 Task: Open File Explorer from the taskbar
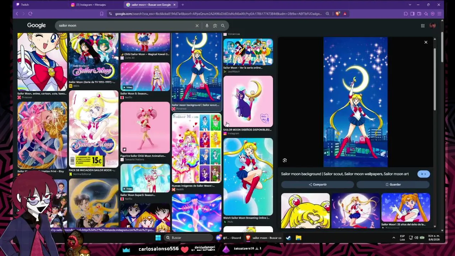299,238
